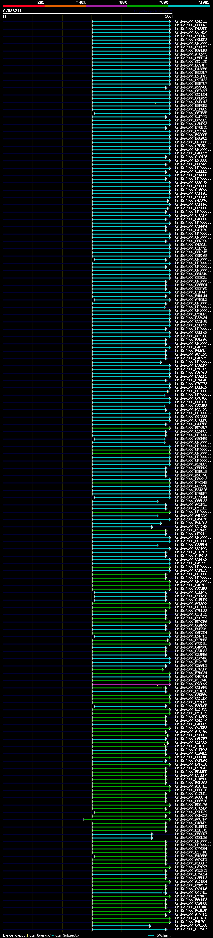Choose hit UniRef100_B6SJF7
This screenshot has height=938, width=213.
pyautogui.click(x=191, y=66)
